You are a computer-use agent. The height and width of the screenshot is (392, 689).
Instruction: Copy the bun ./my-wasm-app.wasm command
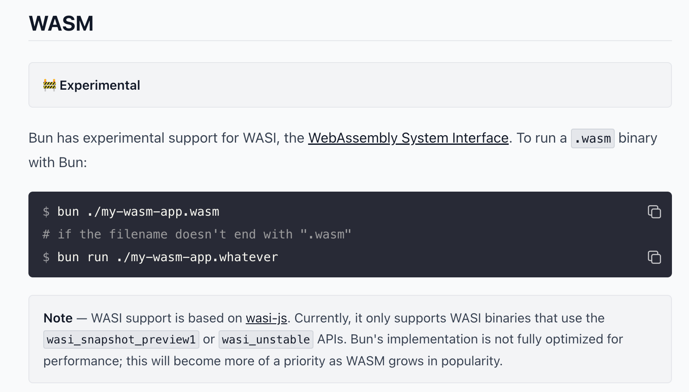point(654,212)
